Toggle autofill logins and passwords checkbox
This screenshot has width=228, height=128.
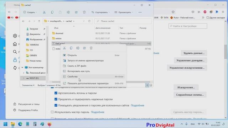pyautogui.click(x=56, y=93)
